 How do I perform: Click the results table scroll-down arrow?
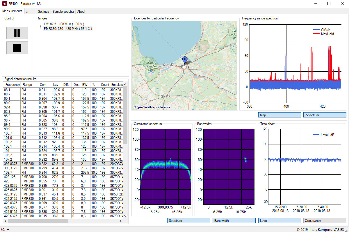pyautogui.click(x=125, y=216)
